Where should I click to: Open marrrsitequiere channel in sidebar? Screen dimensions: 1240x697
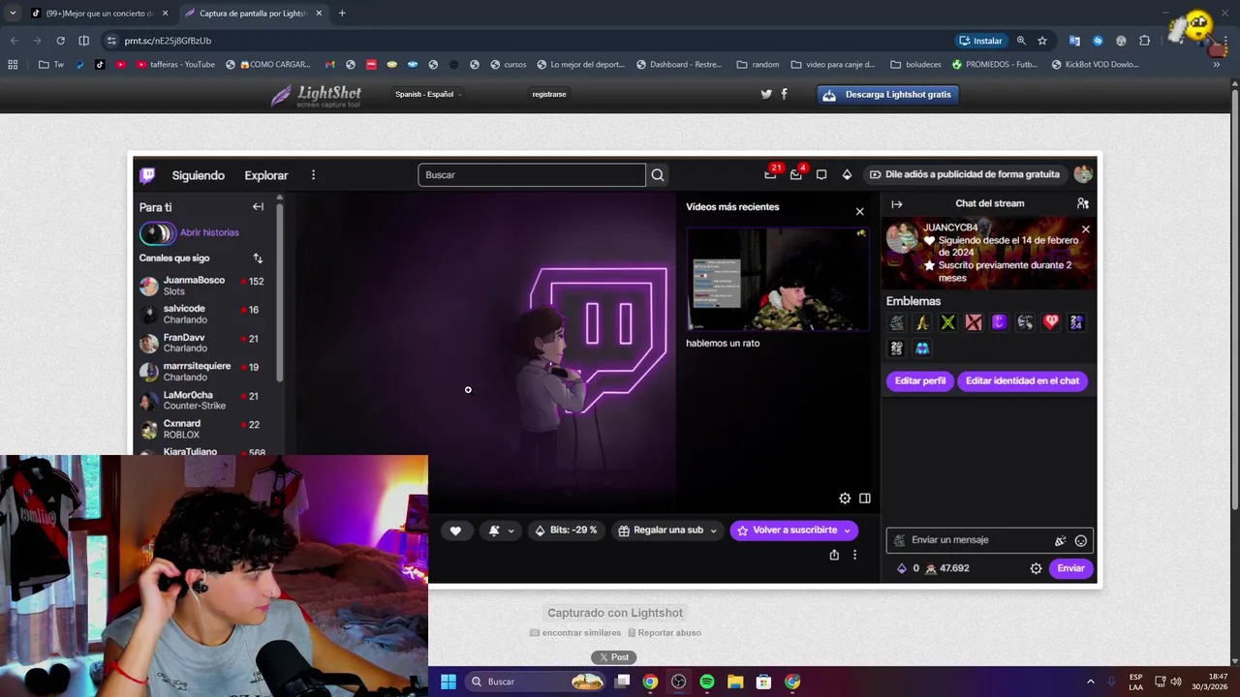pyautogui.click(x=203, y=372)
